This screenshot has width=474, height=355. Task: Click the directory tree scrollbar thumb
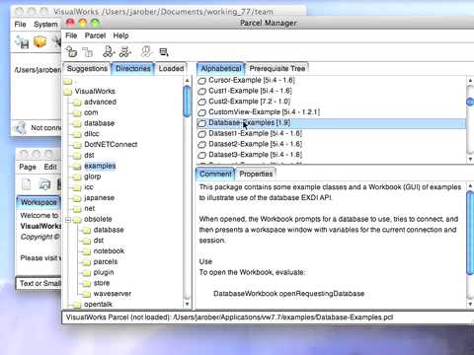point(187,101)
